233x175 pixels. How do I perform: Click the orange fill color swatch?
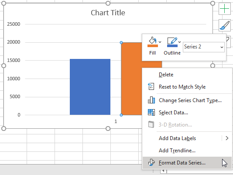click(153, 46)
